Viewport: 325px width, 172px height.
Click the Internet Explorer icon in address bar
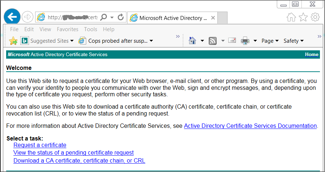pos(41,17)
